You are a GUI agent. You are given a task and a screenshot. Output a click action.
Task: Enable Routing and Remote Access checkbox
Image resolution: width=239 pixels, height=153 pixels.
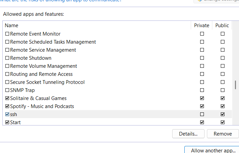pyautogui.click(x=7, y=74)
